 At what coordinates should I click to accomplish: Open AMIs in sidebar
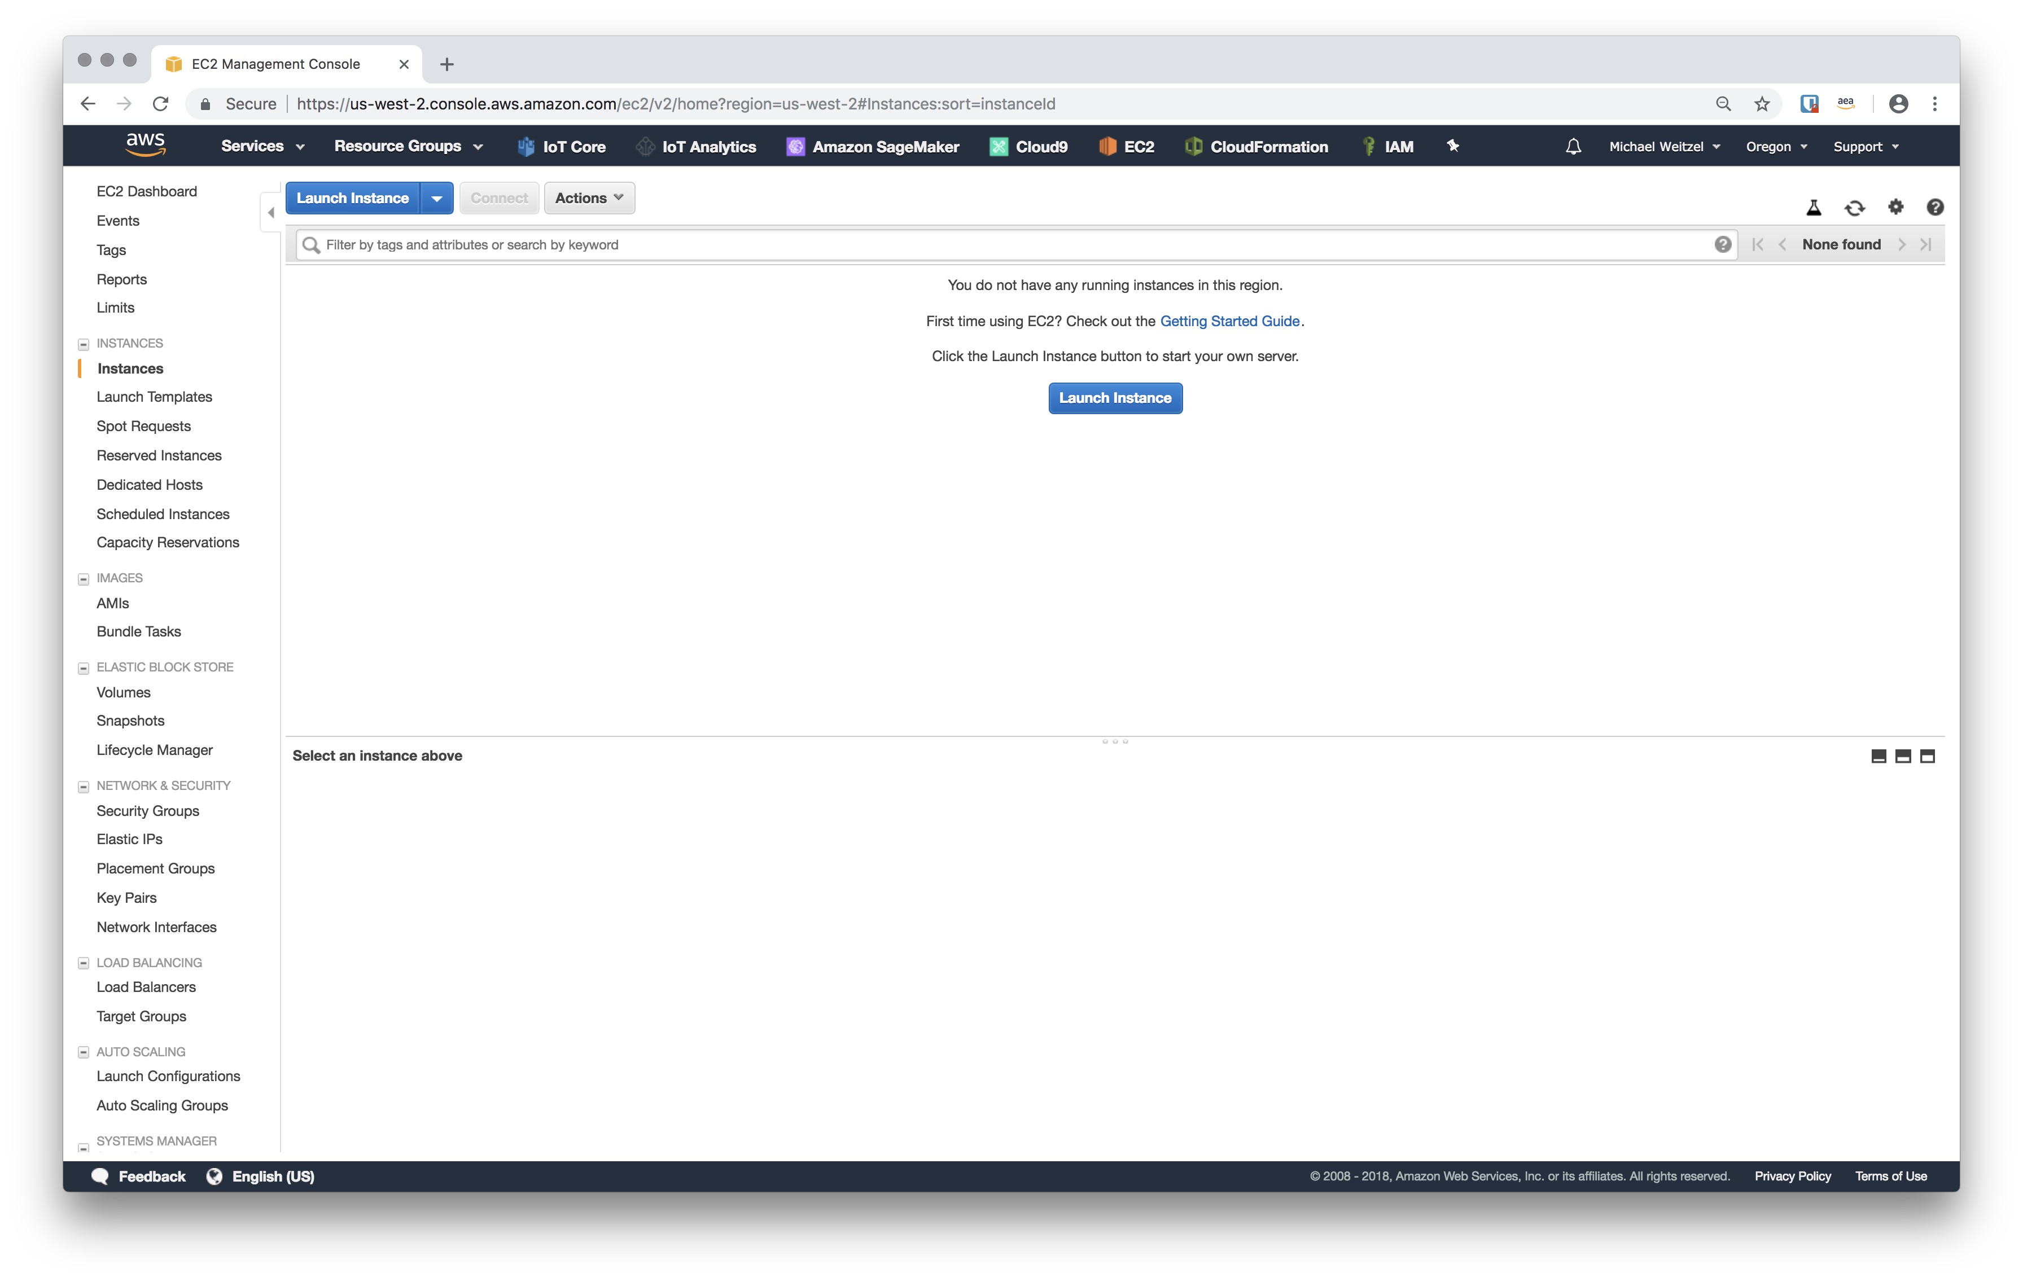click(x=112, y=603)
